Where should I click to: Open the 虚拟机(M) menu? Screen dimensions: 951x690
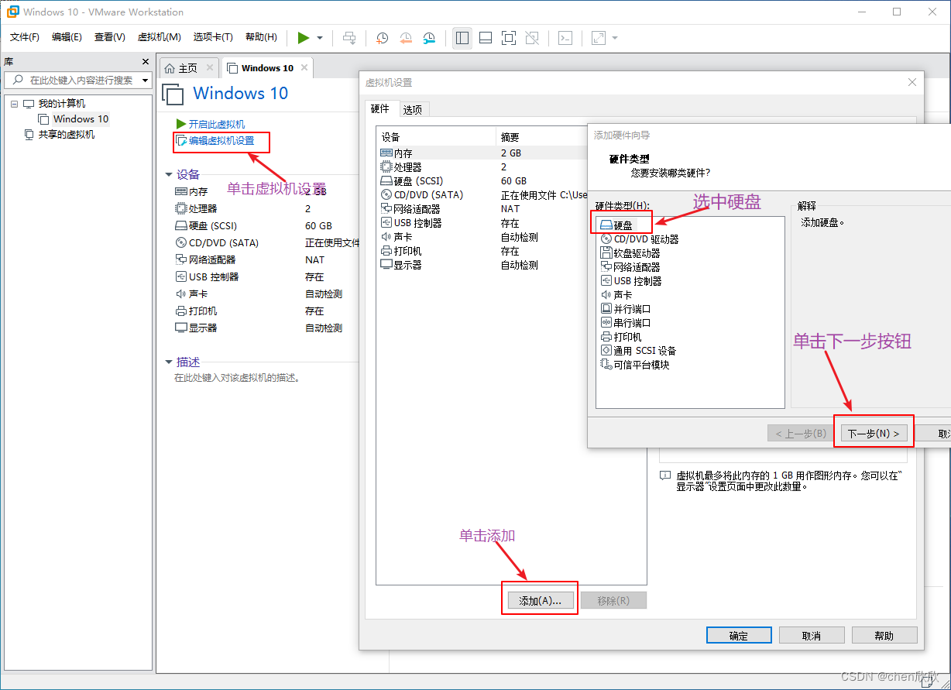pos(159,37)
